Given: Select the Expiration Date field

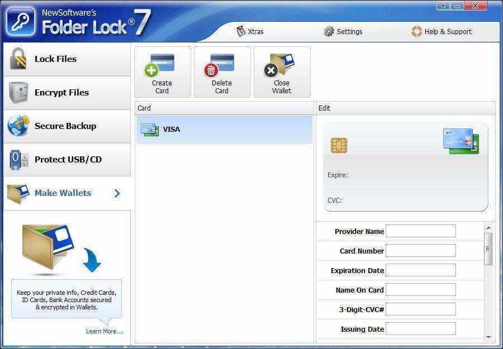Looking at the screenshot, I should (x=421, y=270).
